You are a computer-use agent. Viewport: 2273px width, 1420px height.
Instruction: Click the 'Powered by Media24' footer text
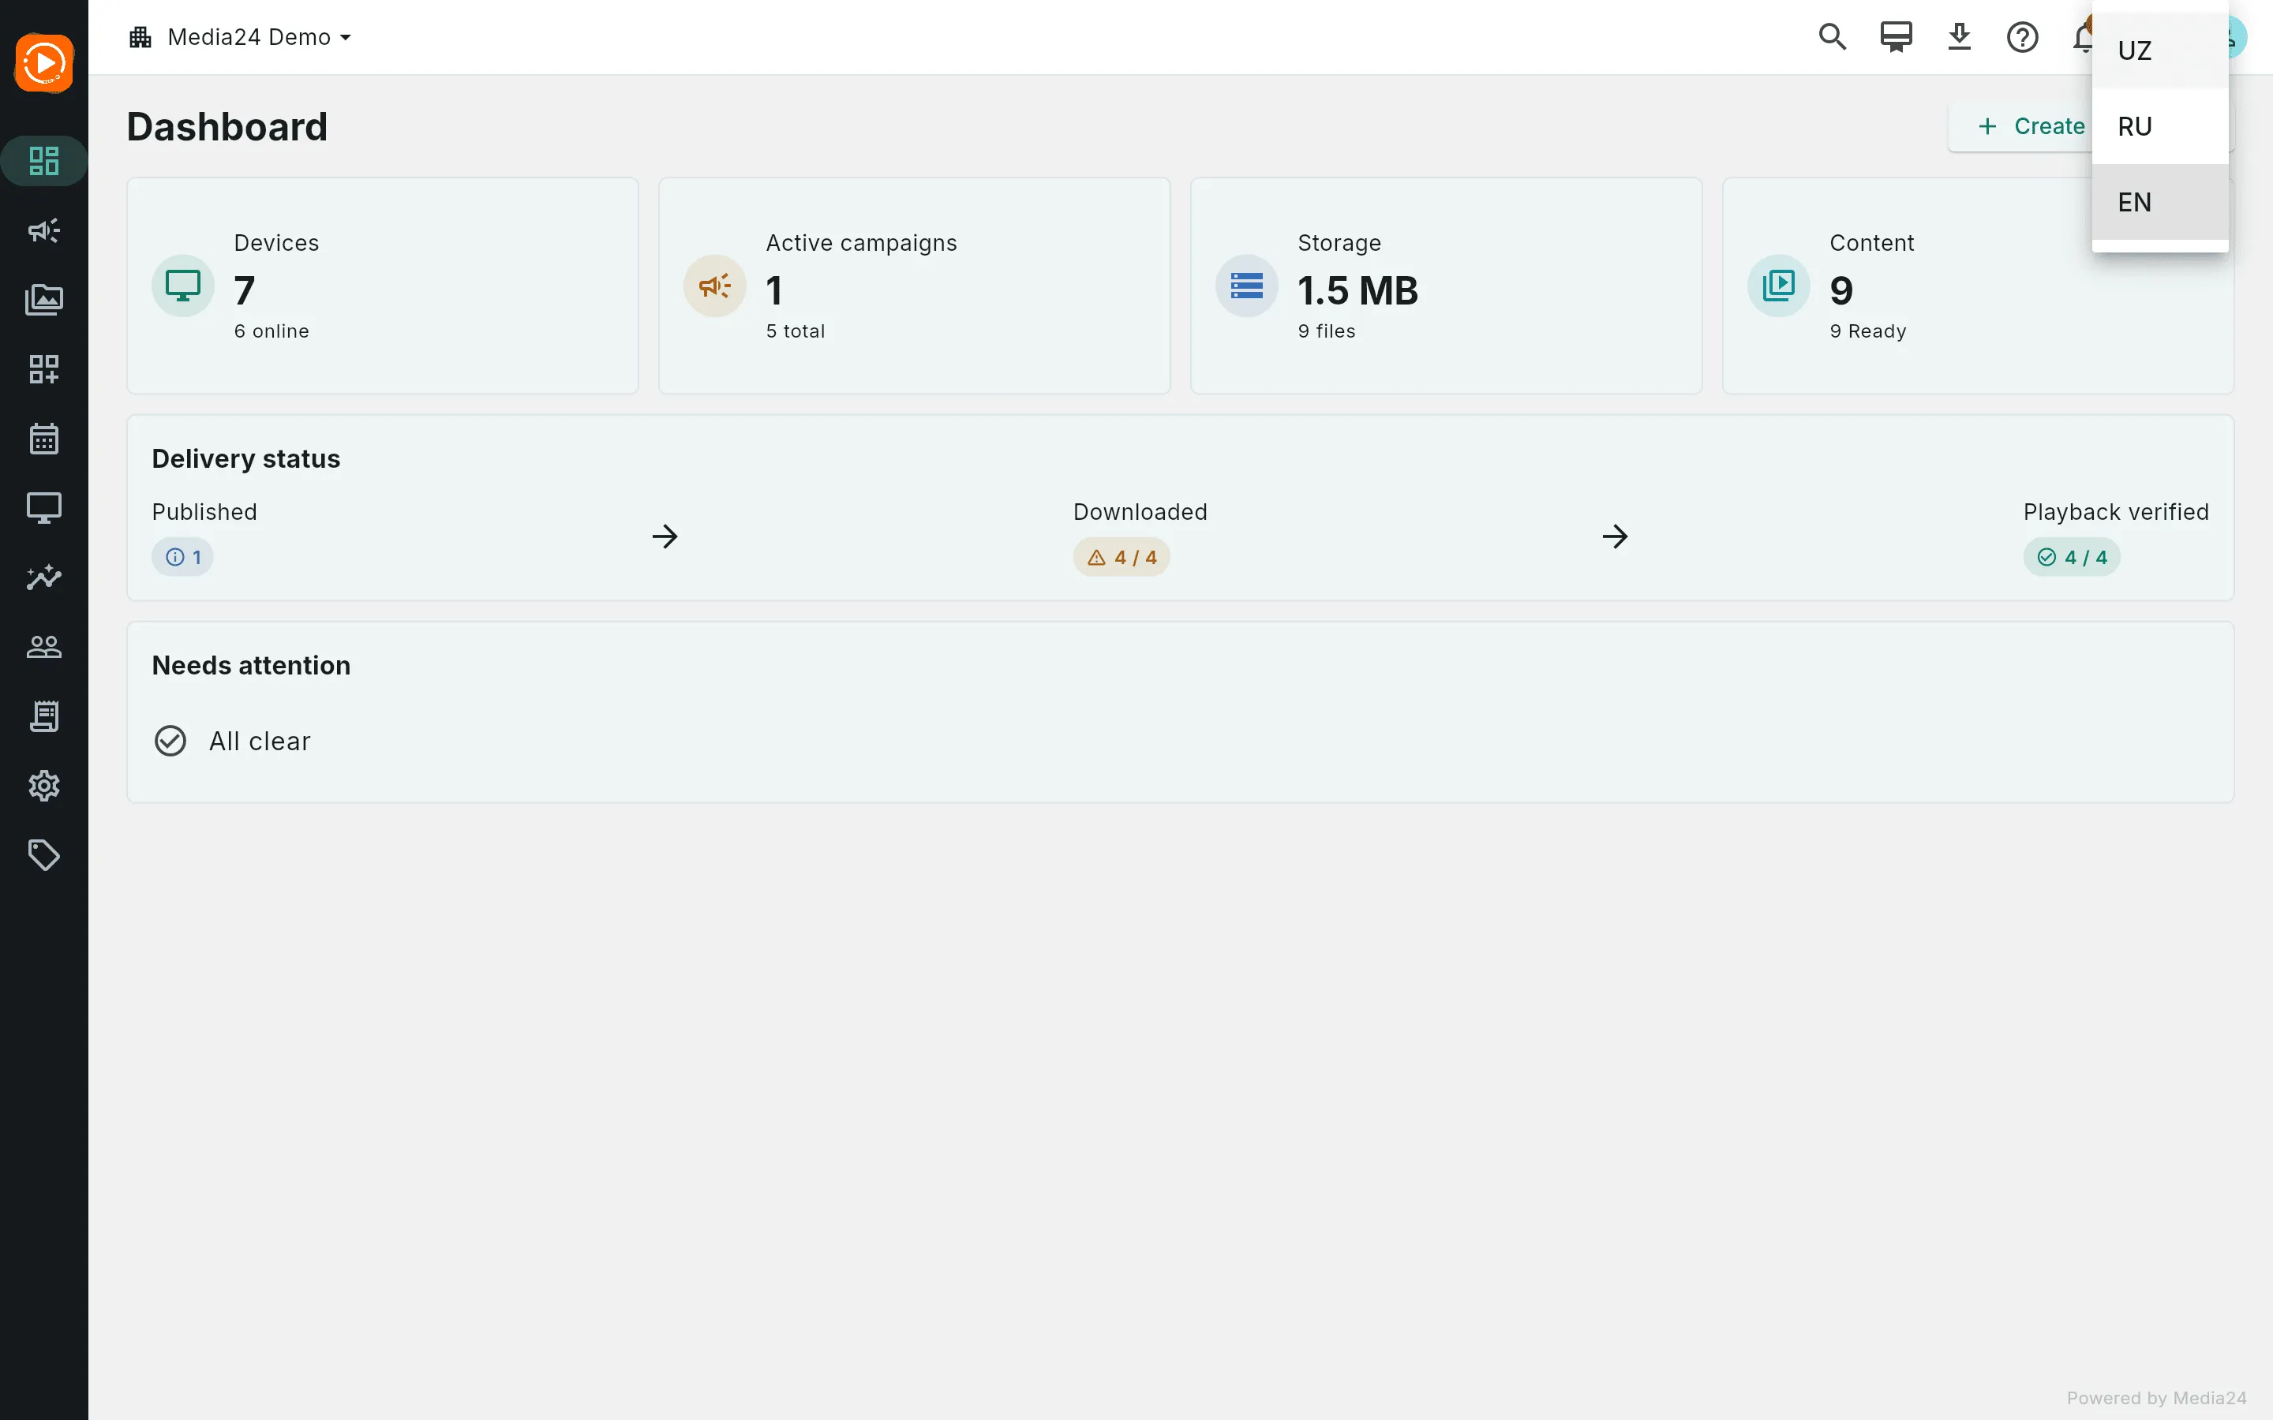click(x=2156, y=1397)
